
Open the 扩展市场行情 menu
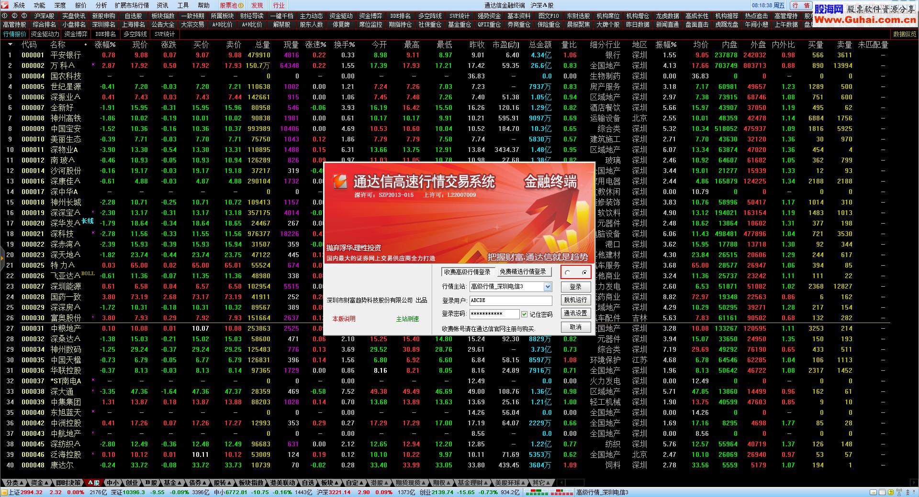click(132, 5)
